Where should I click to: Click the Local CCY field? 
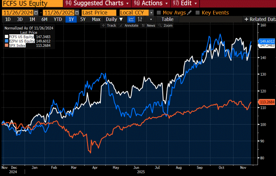point(134,13)
